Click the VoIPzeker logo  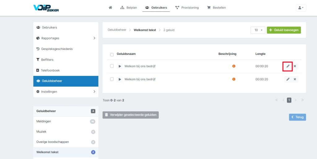[x=46, y=8]
